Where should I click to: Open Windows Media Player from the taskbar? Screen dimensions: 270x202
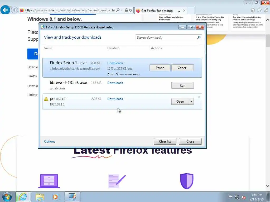click(x=56, y=197)
